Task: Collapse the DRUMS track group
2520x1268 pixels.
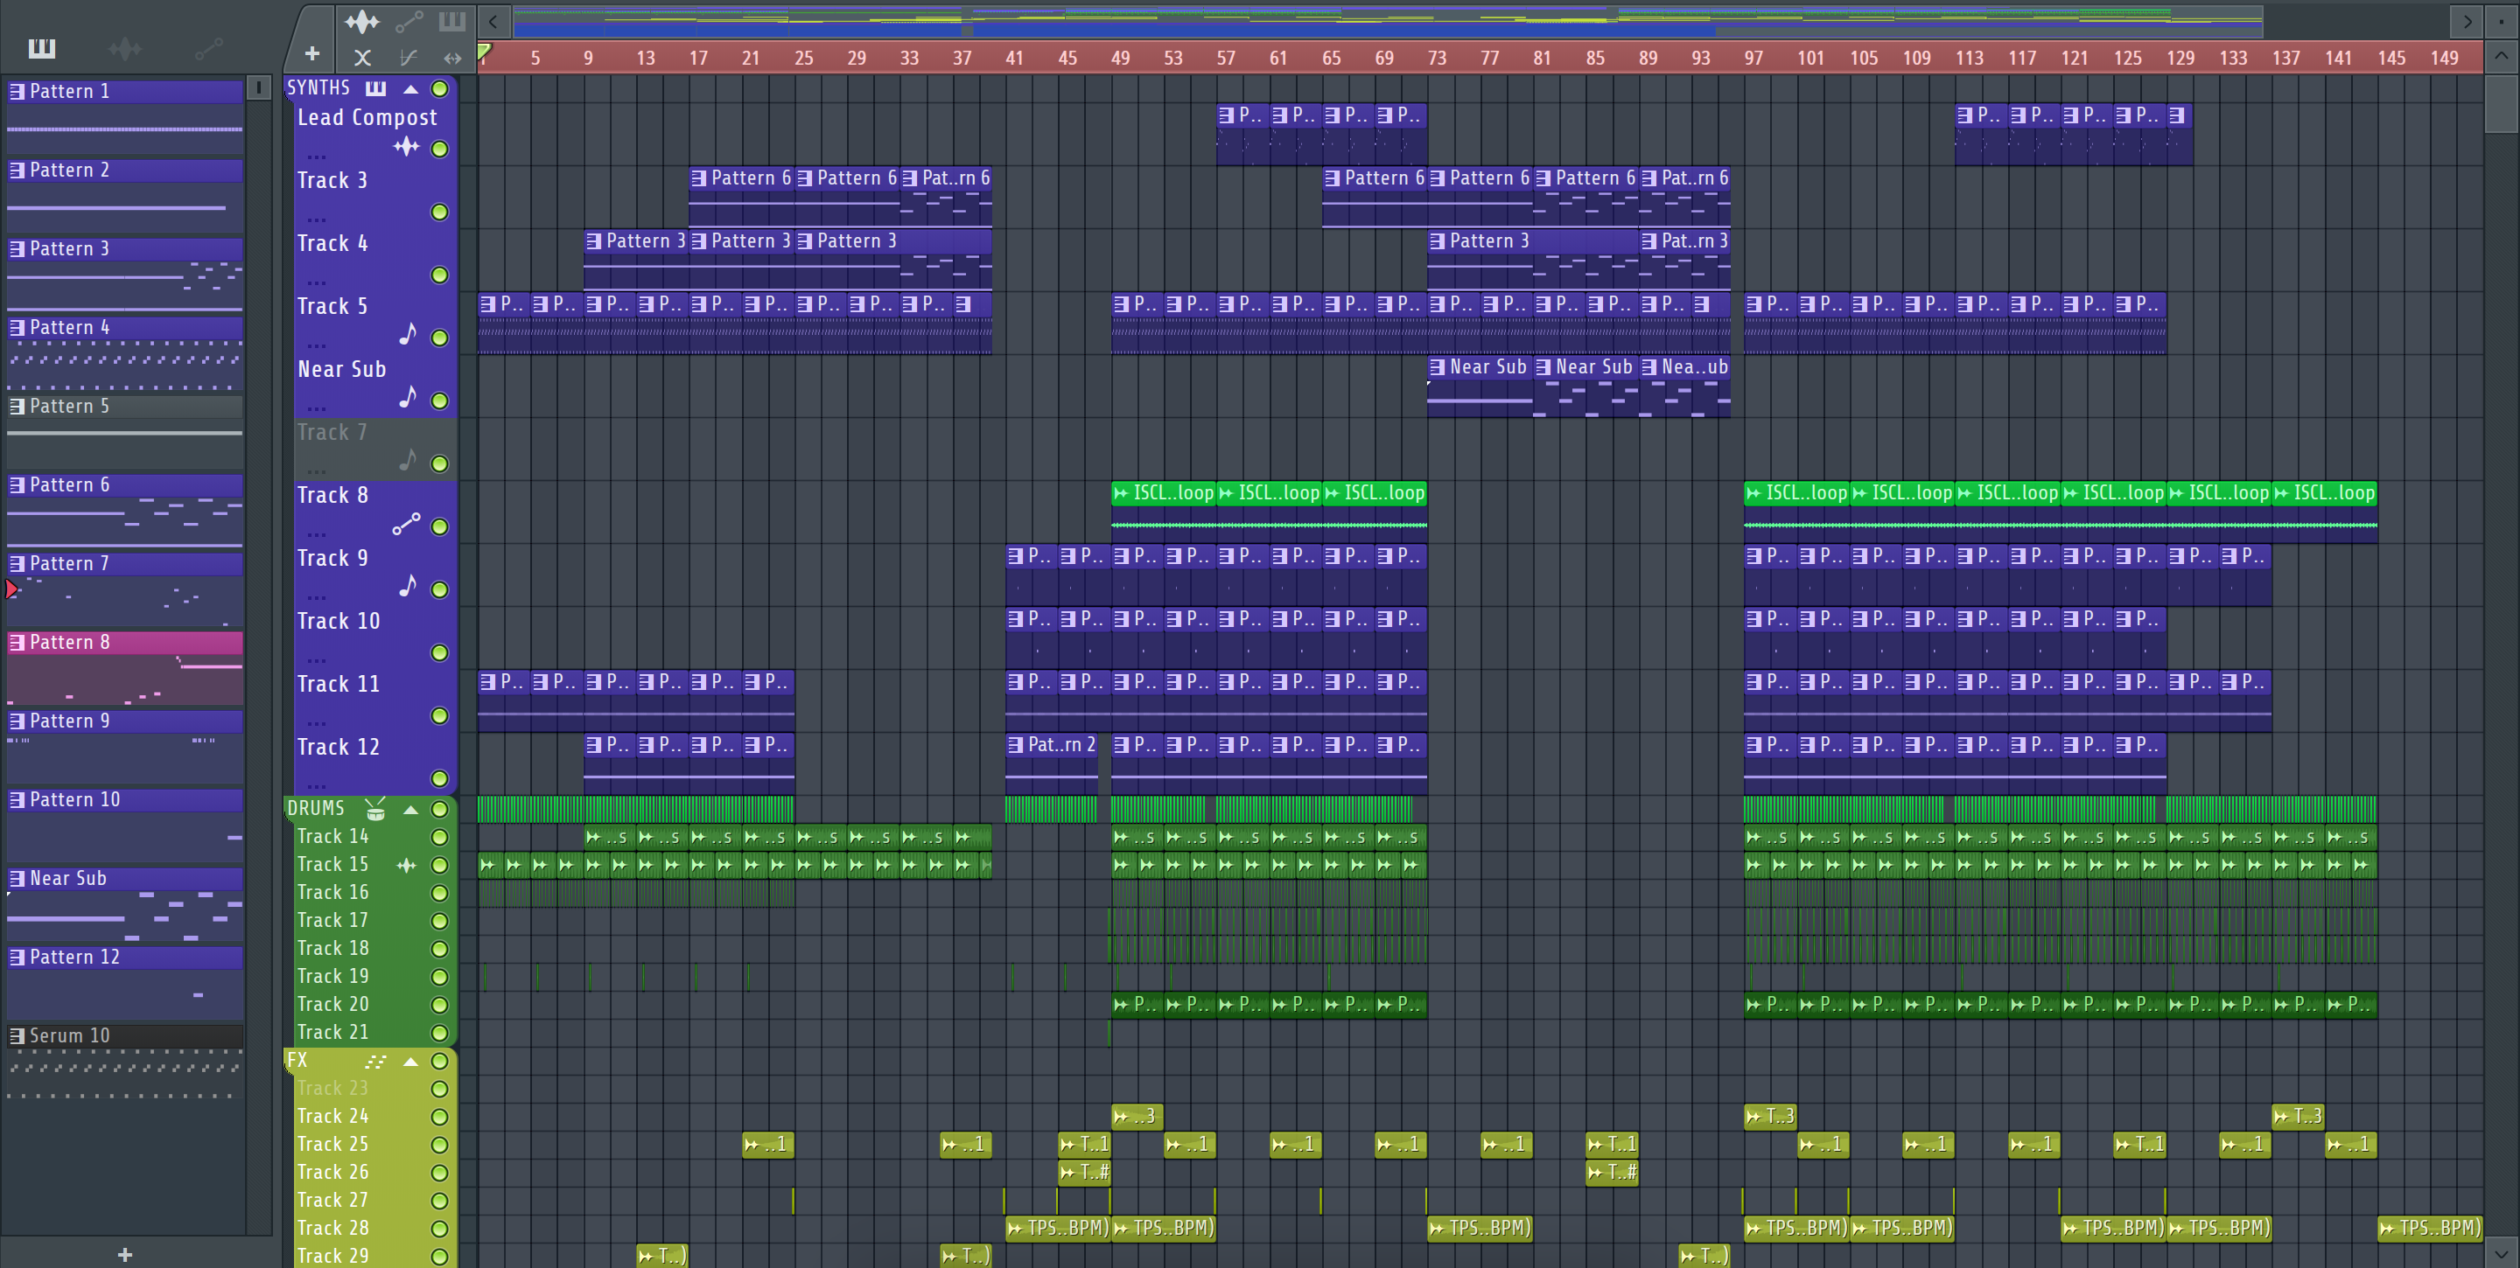Action: tap(411, 810)
